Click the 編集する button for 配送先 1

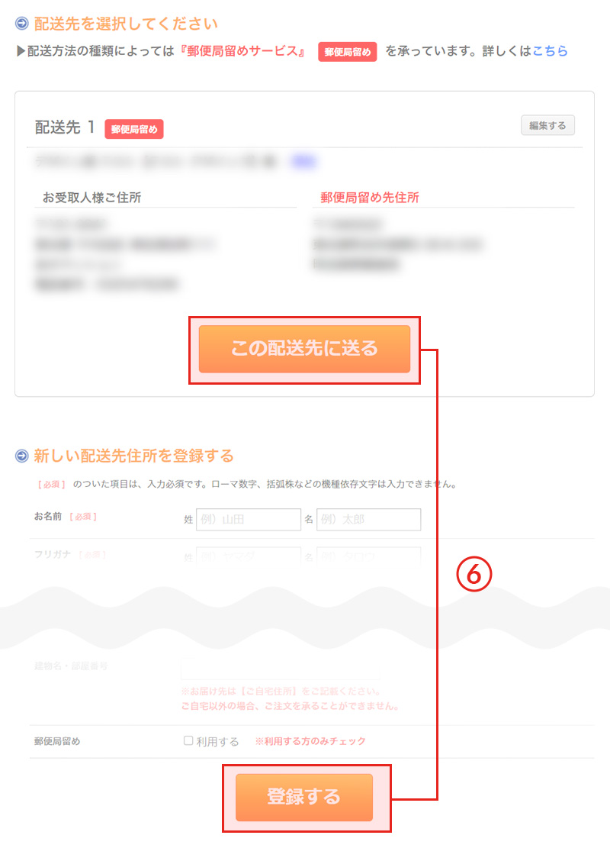(547, 125)
